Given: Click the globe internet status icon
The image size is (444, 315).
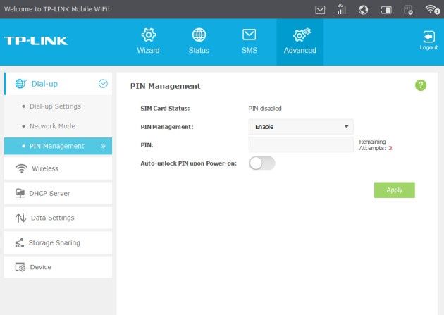Looking at the screenshot, I should [x=363, y=10].
